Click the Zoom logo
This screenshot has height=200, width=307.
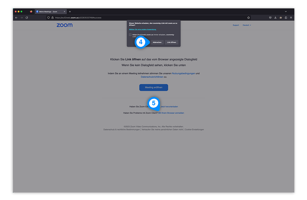coord(65,25)
